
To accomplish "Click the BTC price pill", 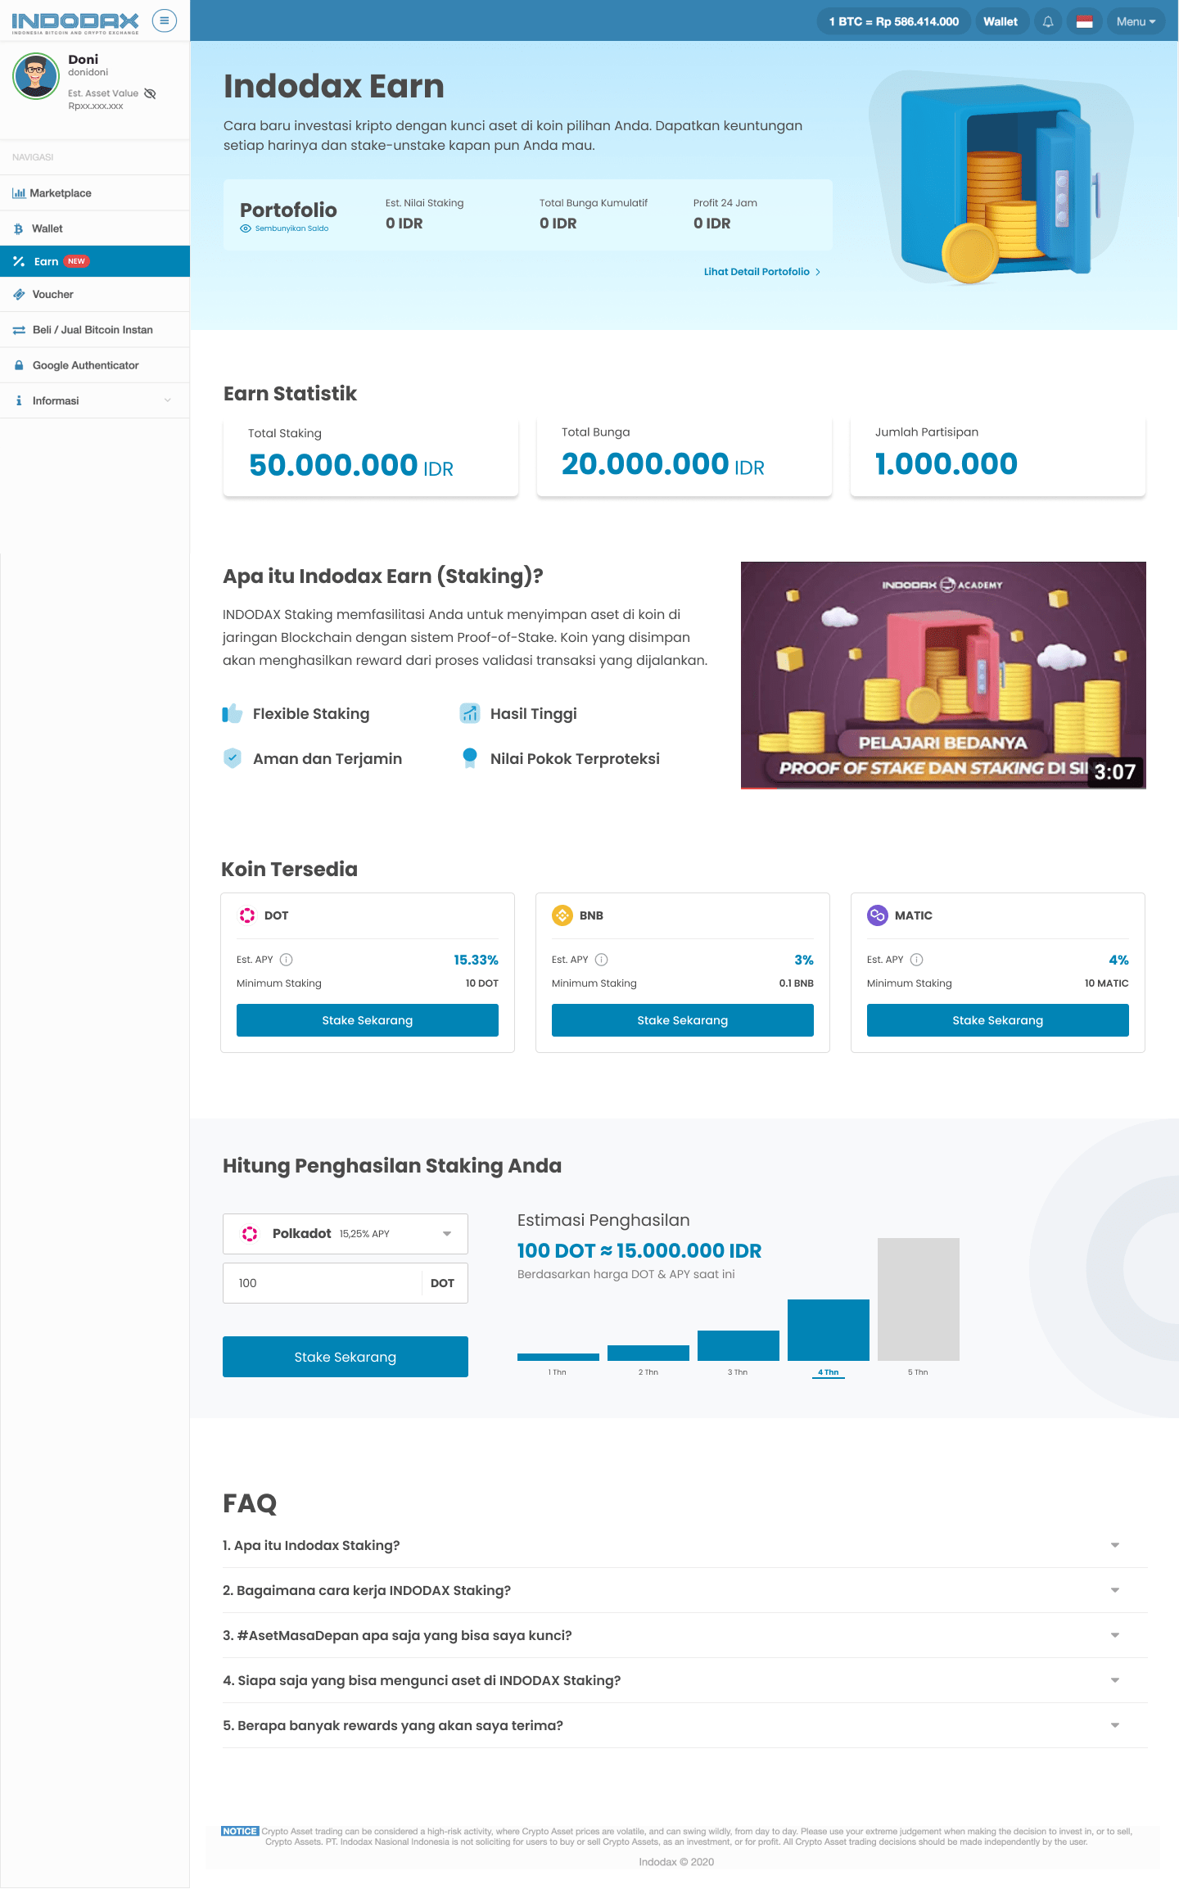I will coord(893,22).
